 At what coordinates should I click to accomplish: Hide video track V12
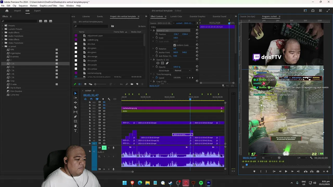104,111
